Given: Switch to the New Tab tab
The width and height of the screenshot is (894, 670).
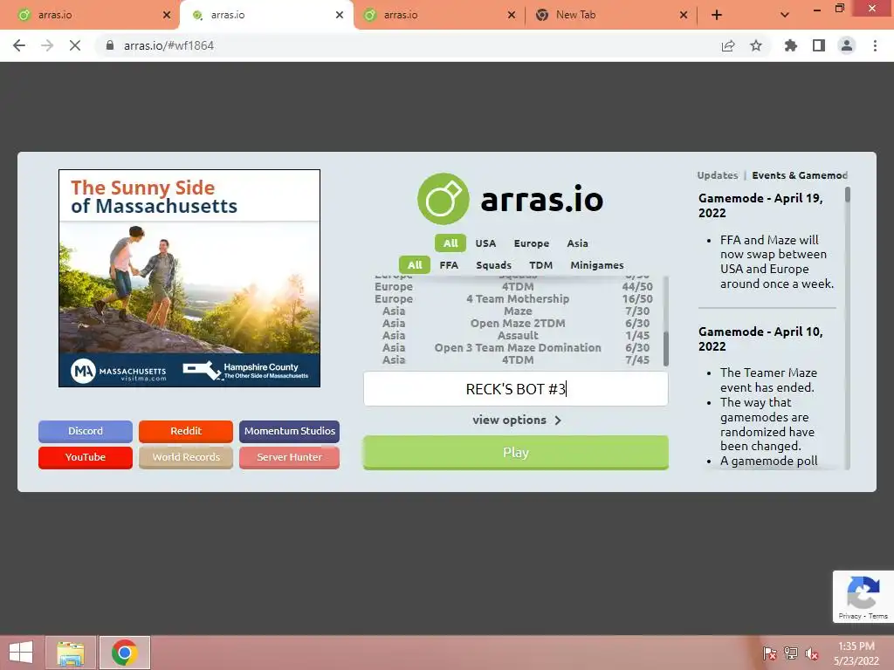Looking at the screenshot, I should 609,15.
